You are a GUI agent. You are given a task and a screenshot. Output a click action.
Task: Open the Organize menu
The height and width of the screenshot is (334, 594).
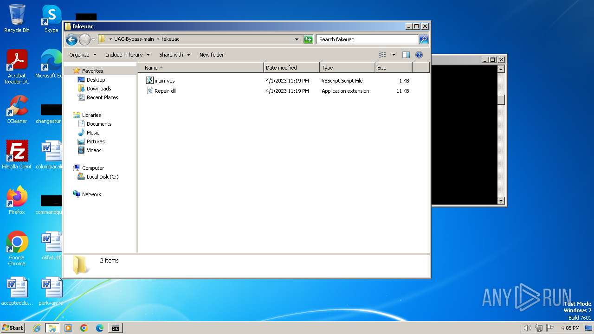83,55
